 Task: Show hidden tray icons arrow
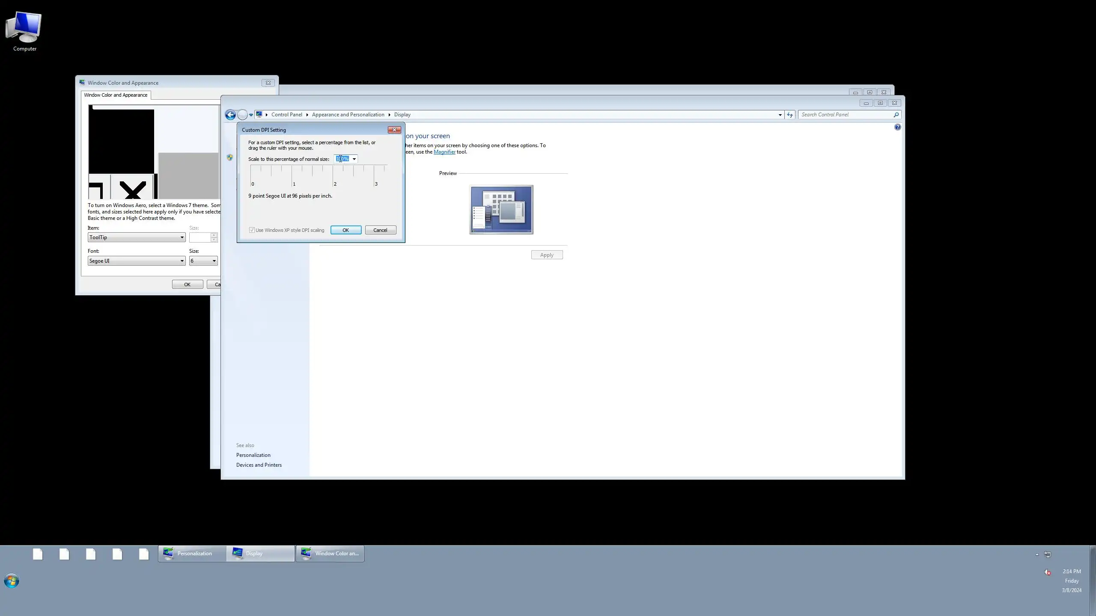coord(1037,554)
